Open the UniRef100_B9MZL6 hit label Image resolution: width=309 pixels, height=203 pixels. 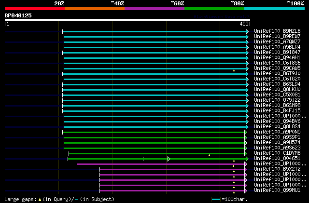coord(277,31)
